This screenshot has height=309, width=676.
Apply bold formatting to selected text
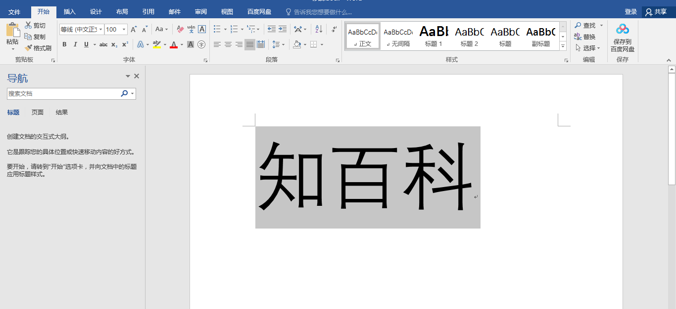click(65, 44)
